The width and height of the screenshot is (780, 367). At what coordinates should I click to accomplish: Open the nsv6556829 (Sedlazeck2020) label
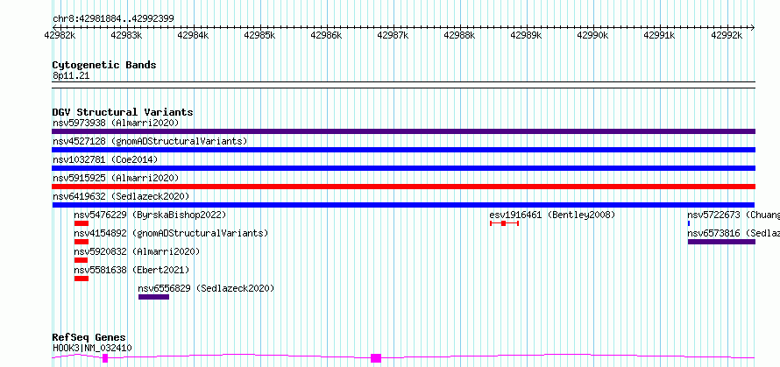pos(207,288)
